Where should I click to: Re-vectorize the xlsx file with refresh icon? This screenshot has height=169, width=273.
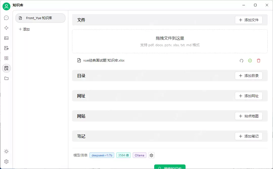point(241,61)
